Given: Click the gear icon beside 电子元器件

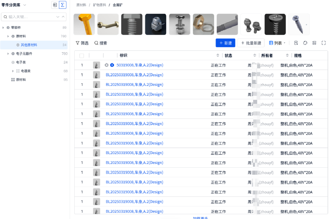Looking at the screenshot, I should 13,54.
